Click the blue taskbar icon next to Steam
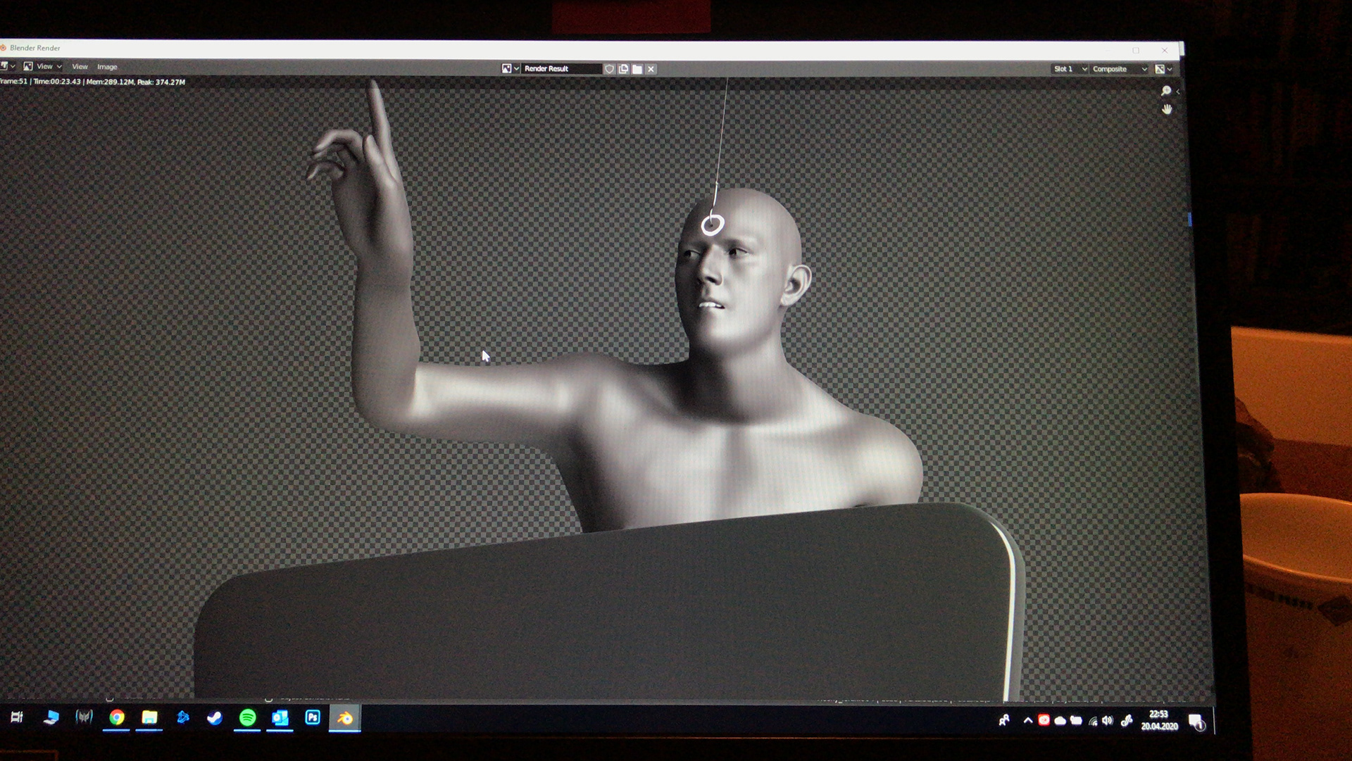The image size is (1352, 761). pos(182,717)
